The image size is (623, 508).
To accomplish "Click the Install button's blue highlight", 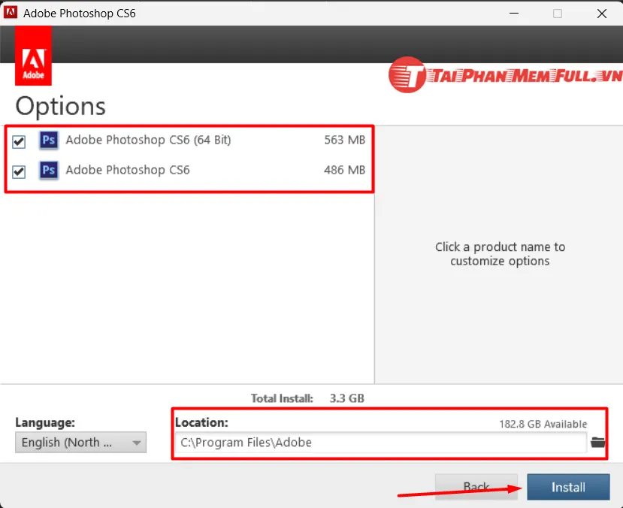I will (x=568, y=487).
